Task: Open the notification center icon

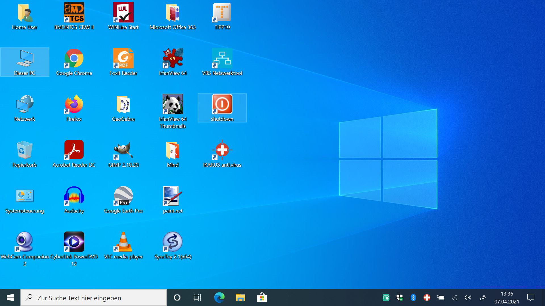Action: pos(531,297)
